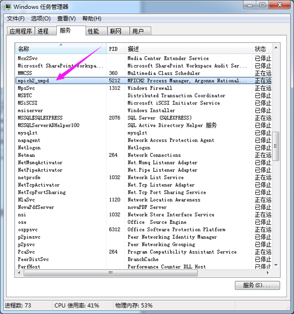Click the 服务(S)... button
The height and width of the screenshot is (314, 294).
257,285
